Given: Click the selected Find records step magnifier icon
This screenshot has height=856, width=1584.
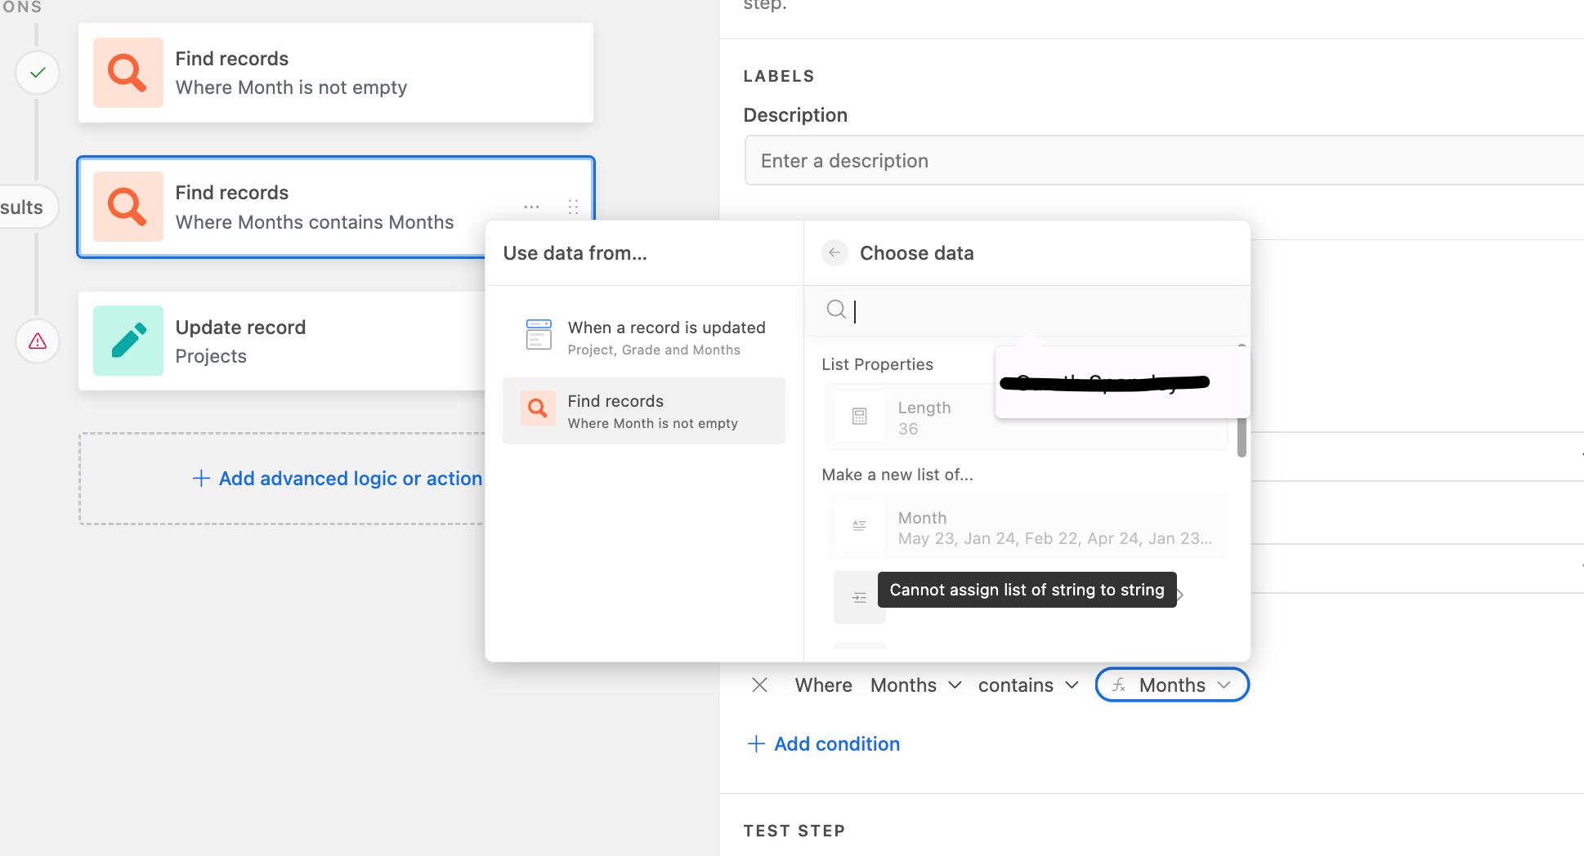Looking at the screenshot, I should pos(128,207).
